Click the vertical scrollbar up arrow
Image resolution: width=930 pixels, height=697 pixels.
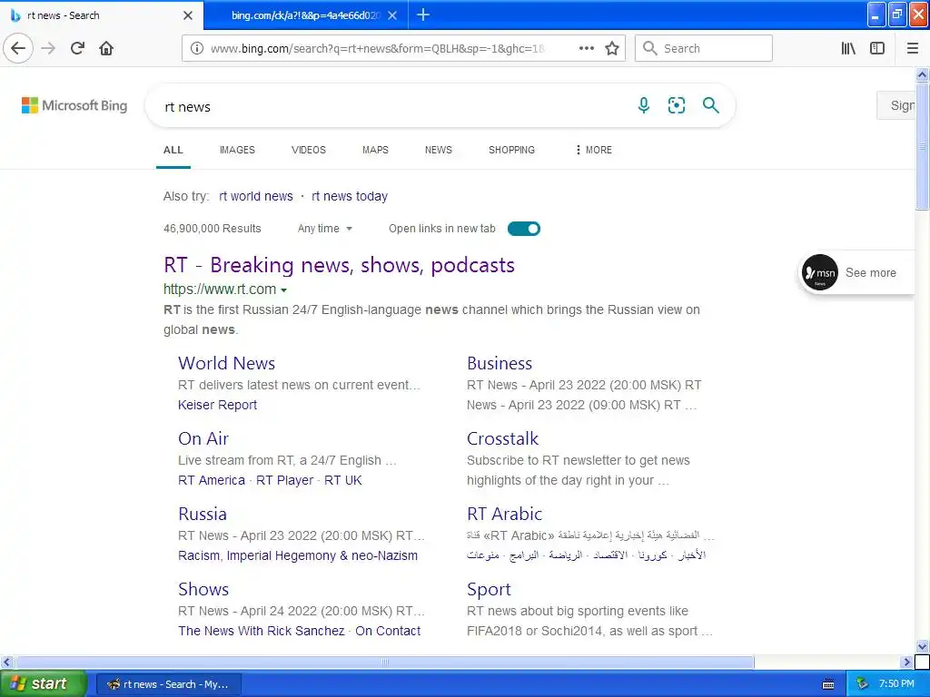pos(923,74)
